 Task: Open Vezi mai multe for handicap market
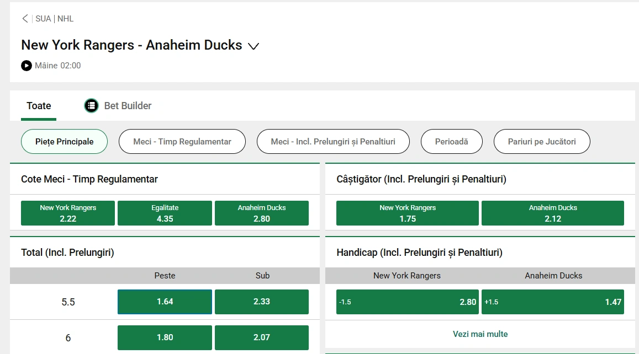pos(480,334)
